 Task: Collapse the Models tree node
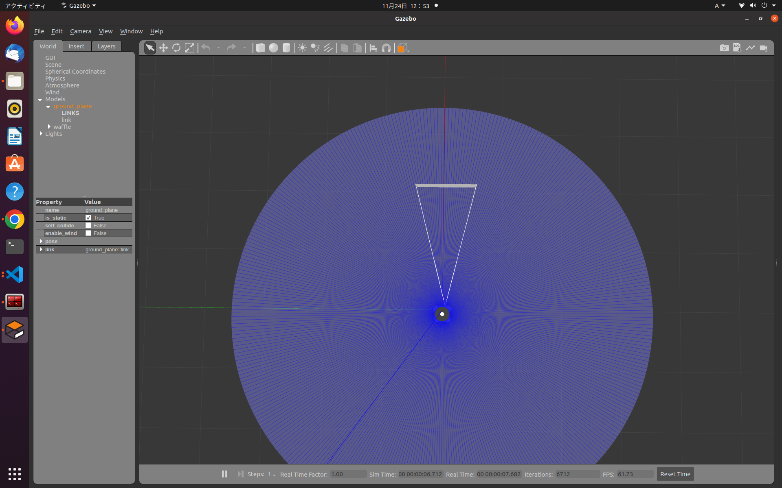tap(40, 100)
